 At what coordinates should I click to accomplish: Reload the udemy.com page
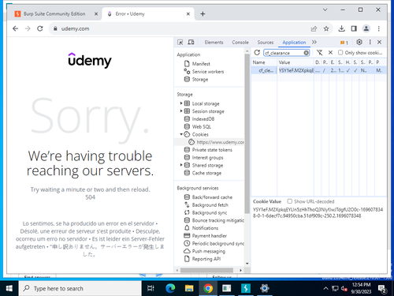[40, 28]
